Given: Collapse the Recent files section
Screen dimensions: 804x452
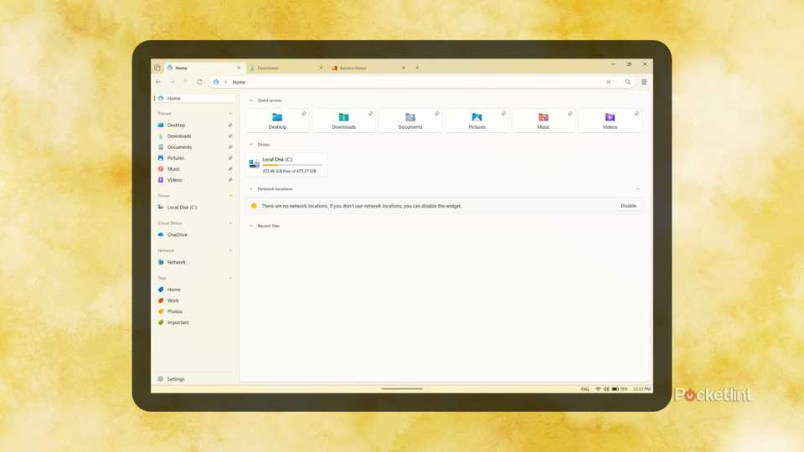Looking at the screenshot, I should [251, 226].
